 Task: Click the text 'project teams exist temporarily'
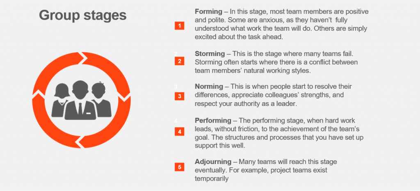(x=261, y=174)
